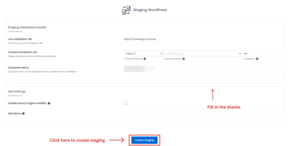Screen dimensions: 289x146
Task: Open the Choose Domain dropdown
Action: coord(202,53)
